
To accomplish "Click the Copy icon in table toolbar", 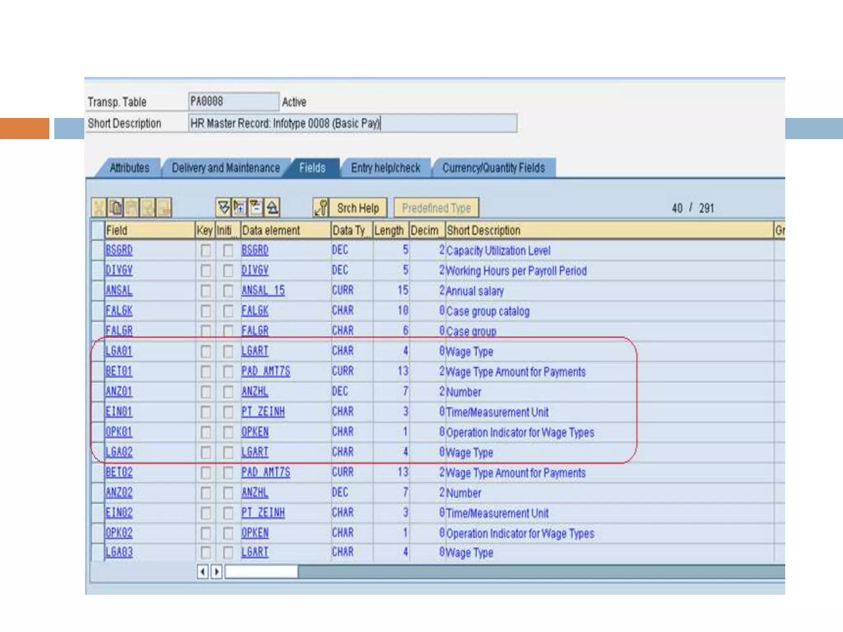I will 116,208.
